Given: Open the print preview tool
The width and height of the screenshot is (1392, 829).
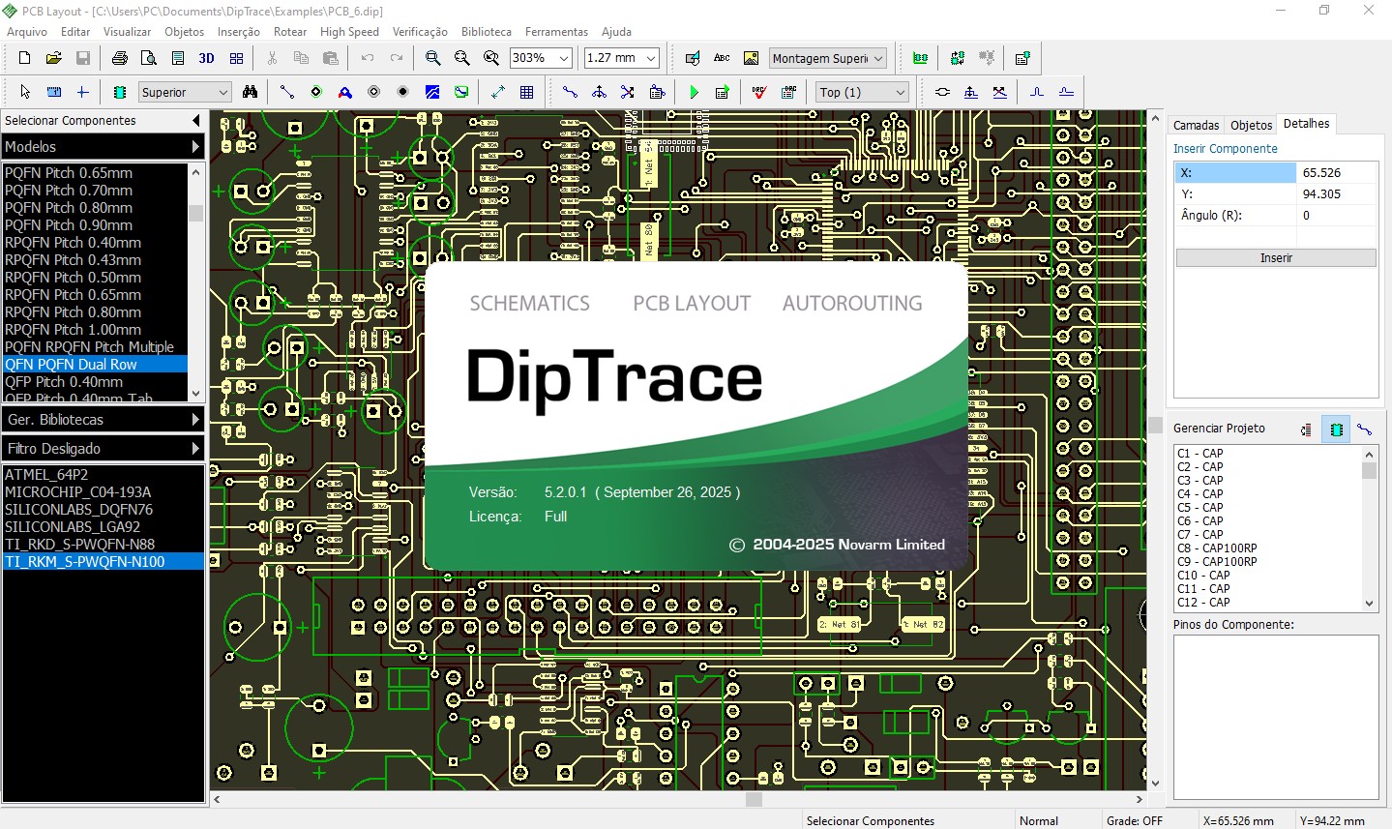Looking at the screenshot, I should 147,58.
